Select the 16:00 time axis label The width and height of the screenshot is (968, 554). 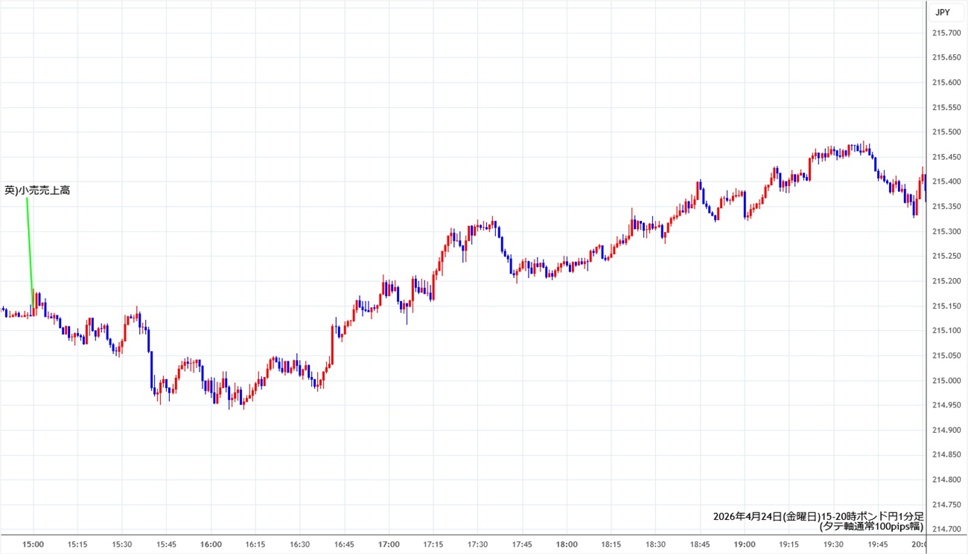click(x=211, y=544)
